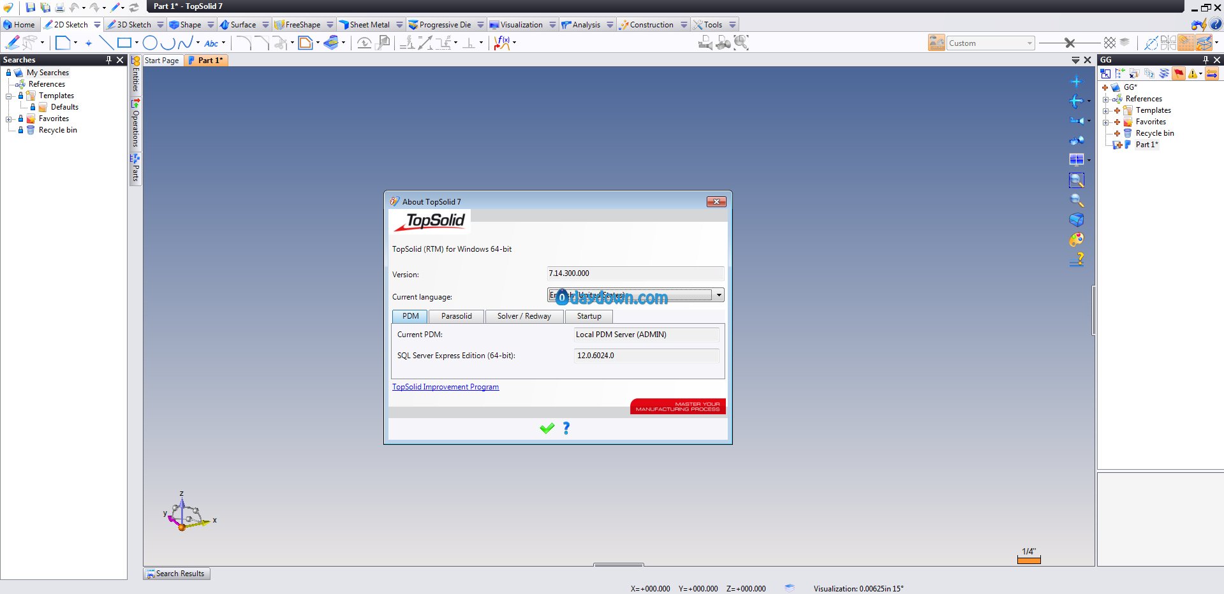Expand Templates in the GG tree
Screen dimensions: 1224x594
pyautogui.click(x=1106, y=111)
